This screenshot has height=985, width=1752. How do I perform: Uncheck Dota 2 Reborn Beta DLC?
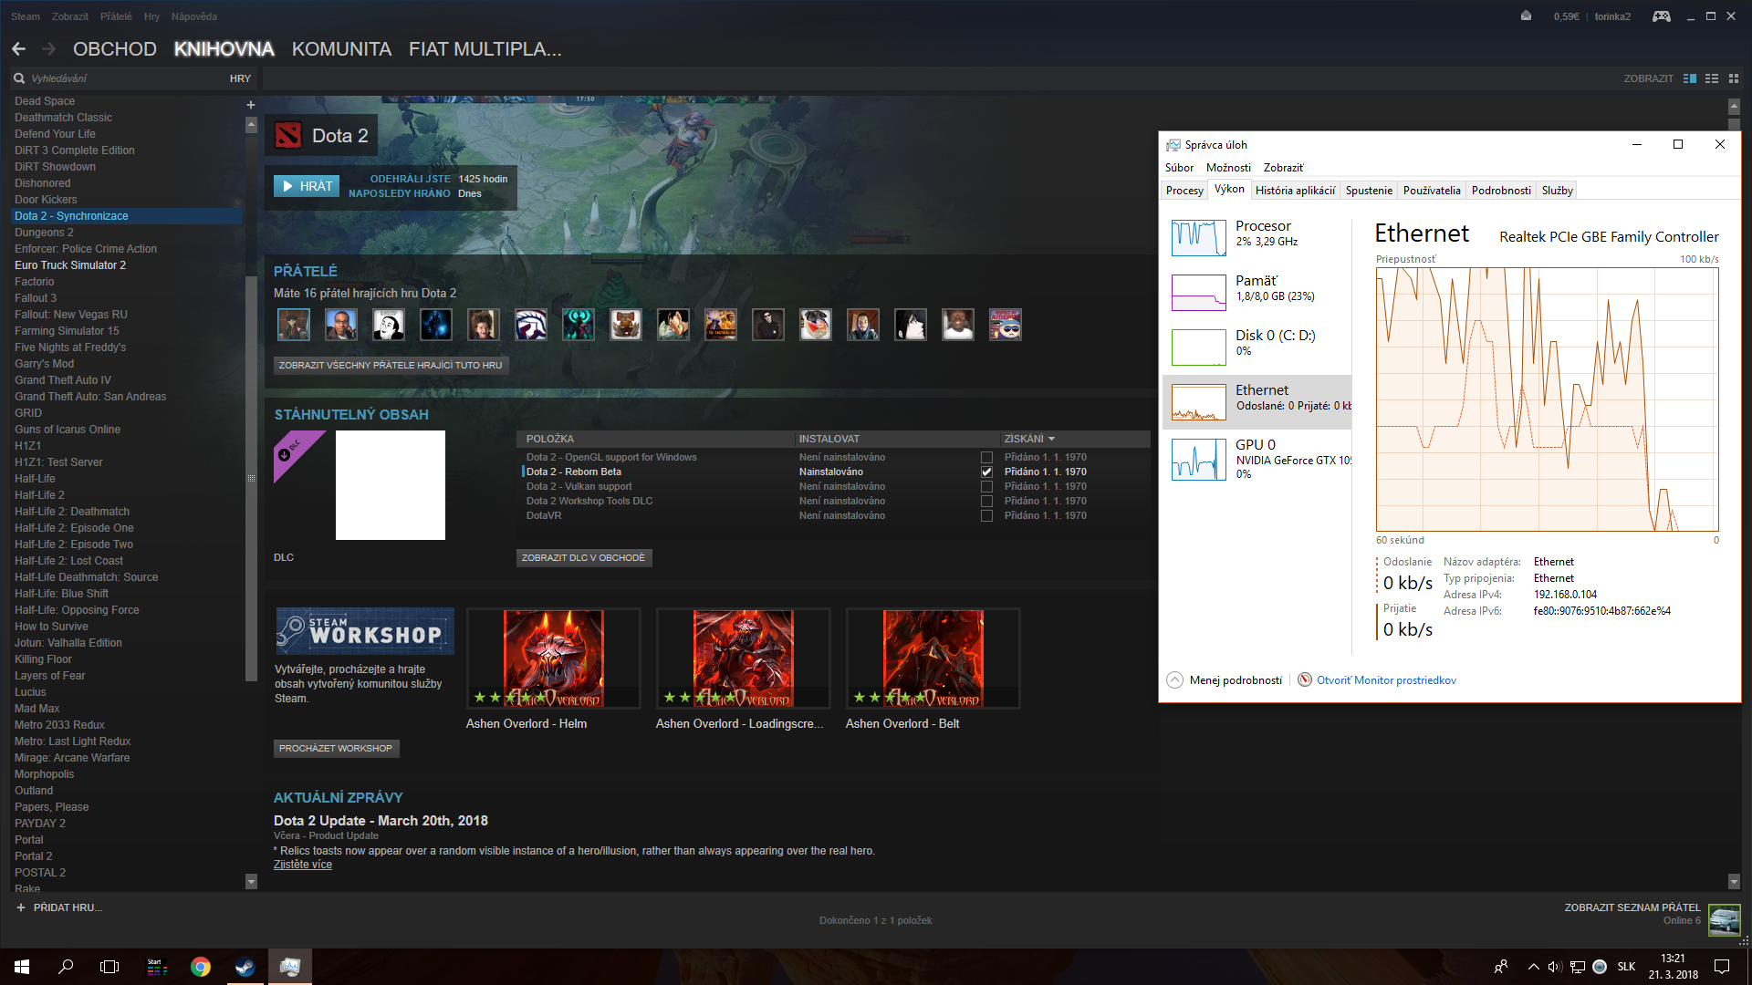click(986, 472)
